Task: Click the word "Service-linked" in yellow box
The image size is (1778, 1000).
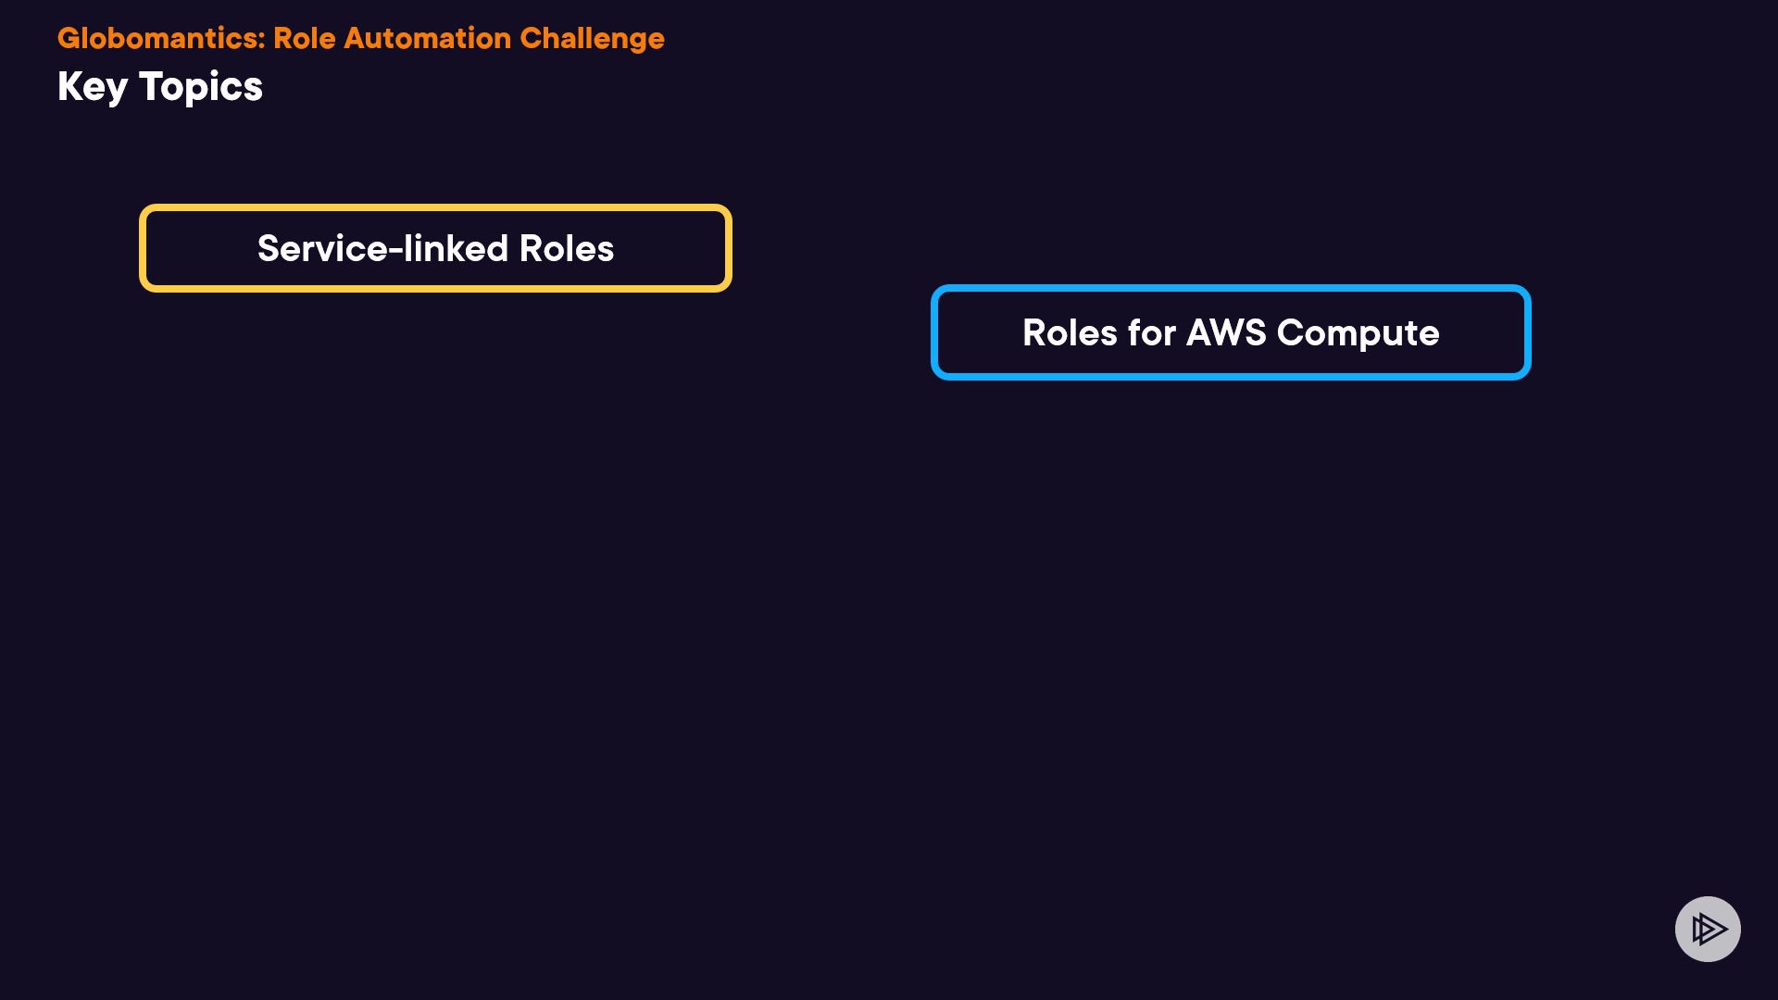Action: coord(382,248)
